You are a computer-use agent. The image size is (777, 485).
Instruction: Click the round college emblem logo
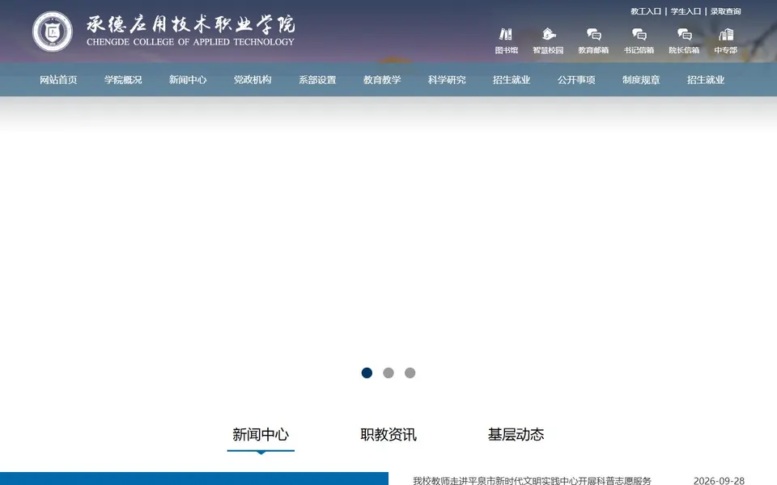[53, 32]
